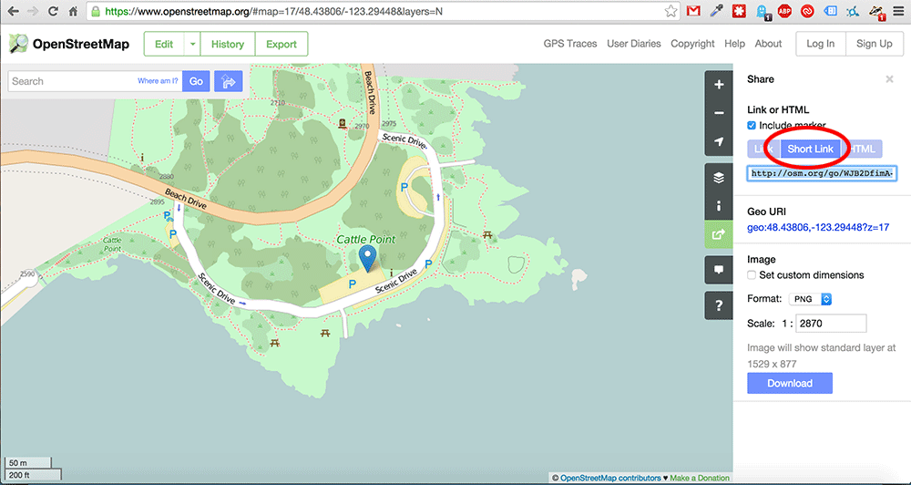Click the Make a Donation link
This screenshot has width=911, height=485.
700,478
